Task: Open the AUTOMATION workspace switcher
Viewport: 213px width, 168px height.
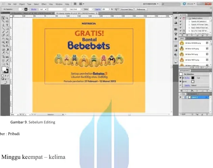Action: coord(151,4)
